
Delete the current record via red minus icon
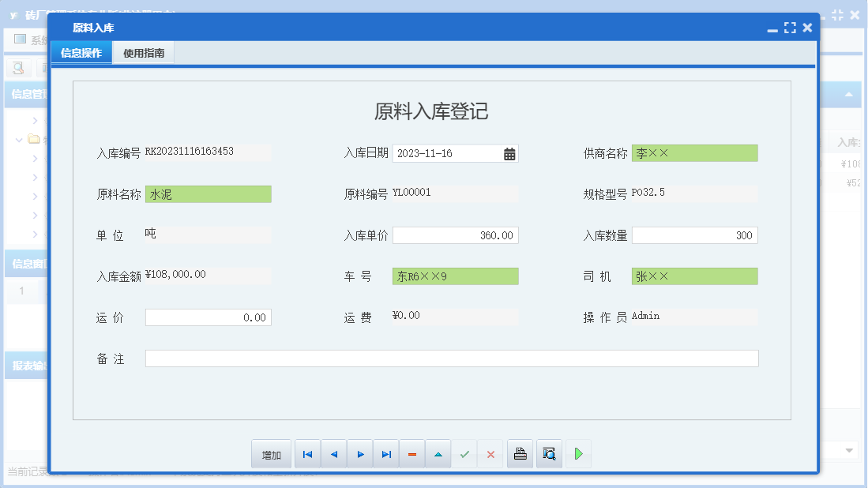[411, 454]
